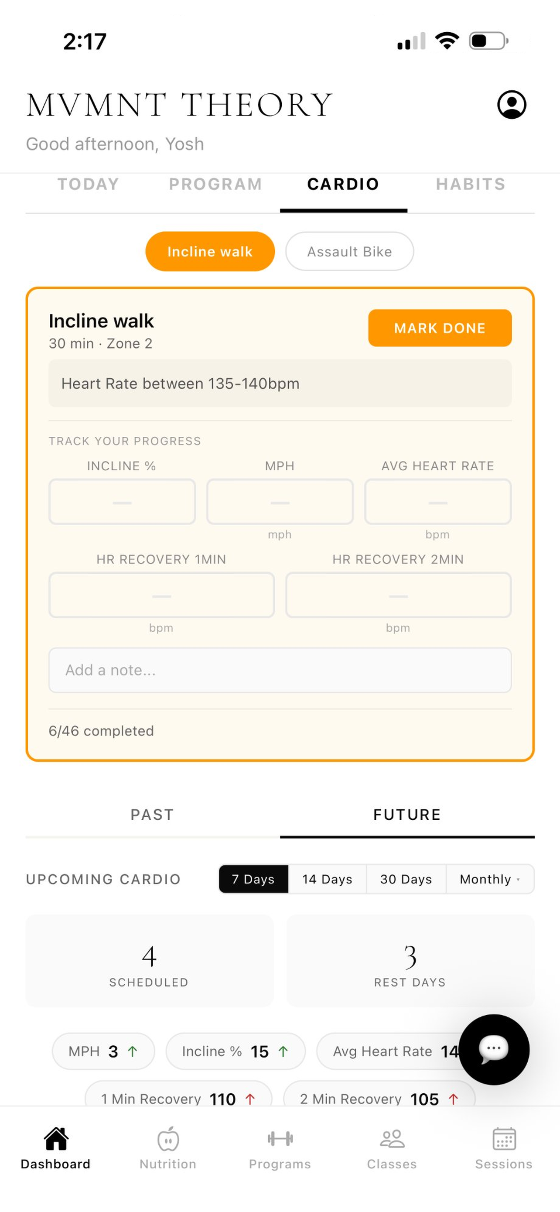Switch to the HABITS tab
Image resolution: width=560 pixels, height=1212 pixels.
click(x=471, y=184)
